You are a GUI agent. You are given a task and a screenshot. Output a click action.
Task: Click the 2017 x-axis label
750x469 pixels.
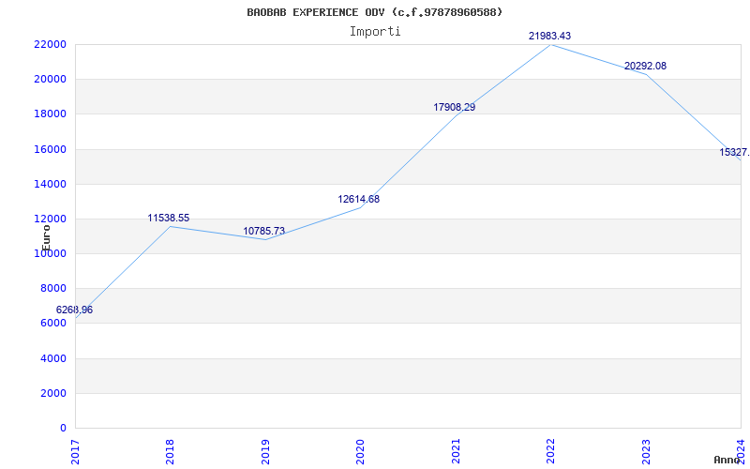75,452
